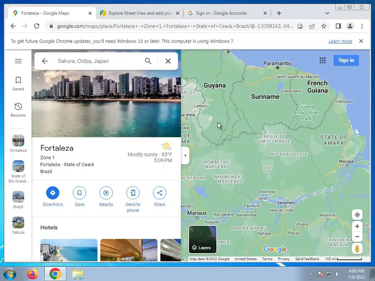Bookmark this page with the star icon
The height and width of the screenshot is (281, 375).
point(324,26)
